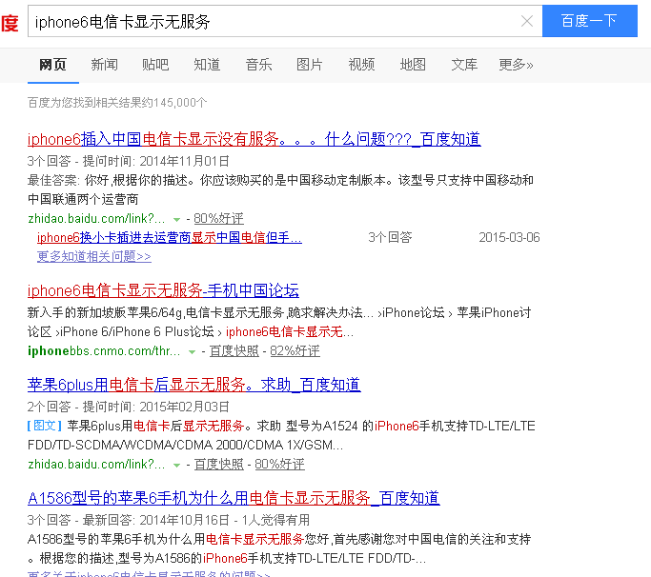Click the Baidu logo

pos(10,23)
